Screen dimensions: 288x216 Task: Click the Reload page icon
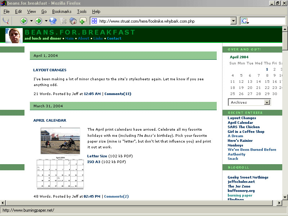click(x=53, y=21)
